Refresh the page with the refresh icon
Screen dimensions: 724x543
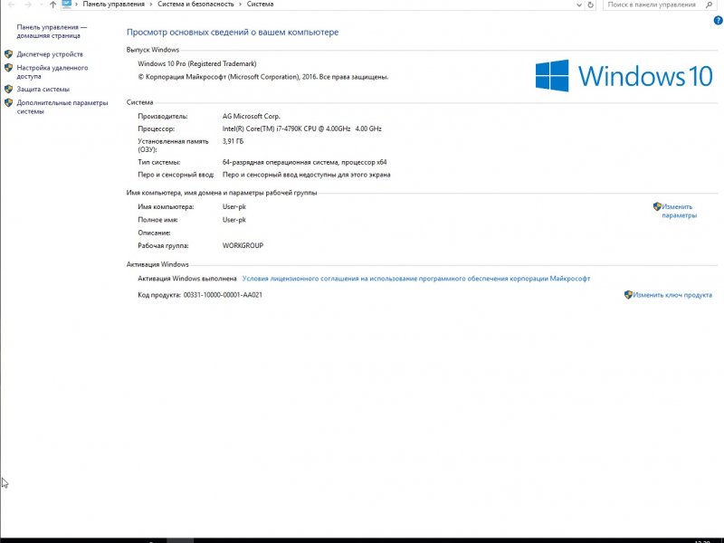[591, 5]
